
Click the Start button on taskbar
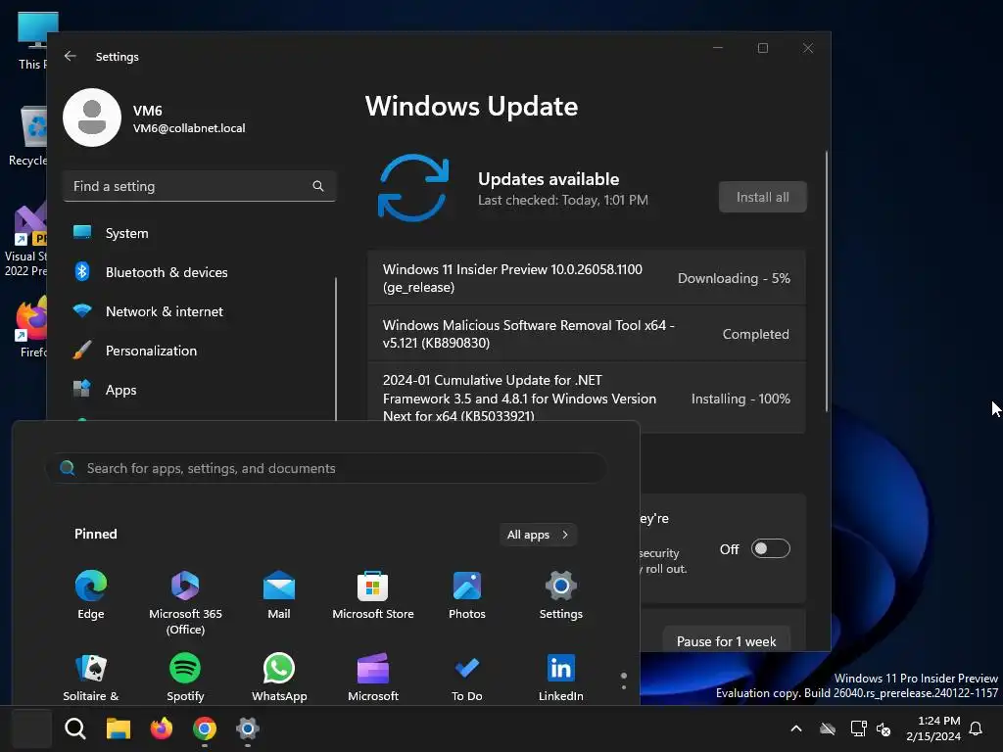point(32,728)
